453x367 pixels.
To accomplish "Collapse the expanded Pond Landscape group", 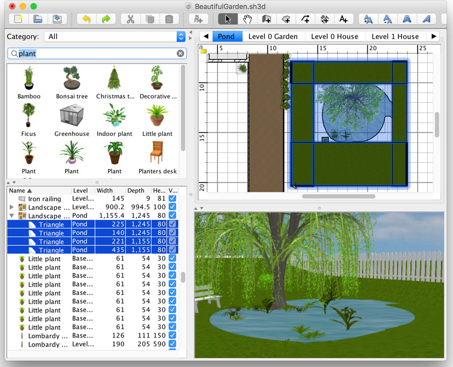I will (12, 216).
